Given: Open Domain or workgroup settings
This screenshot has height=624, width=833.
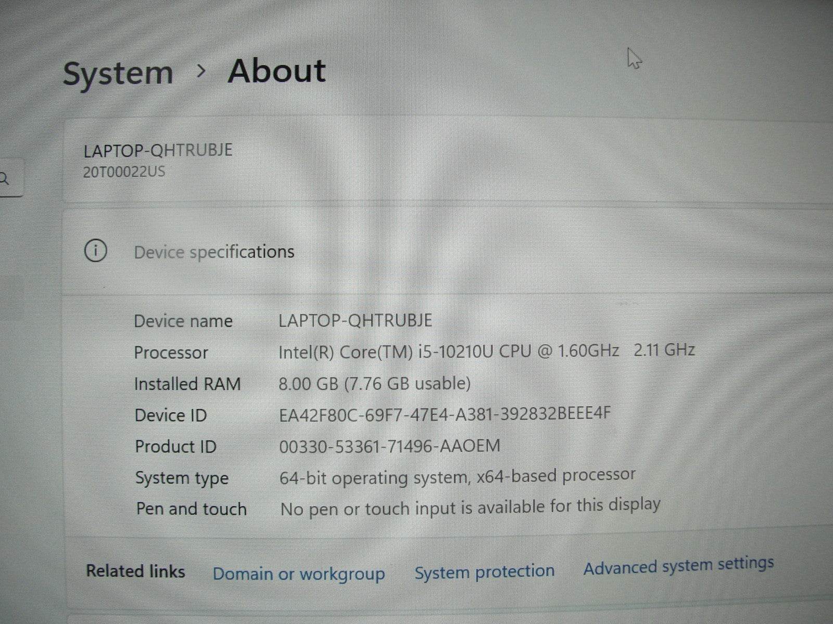Looking at the screenshot, I should 298,574.
